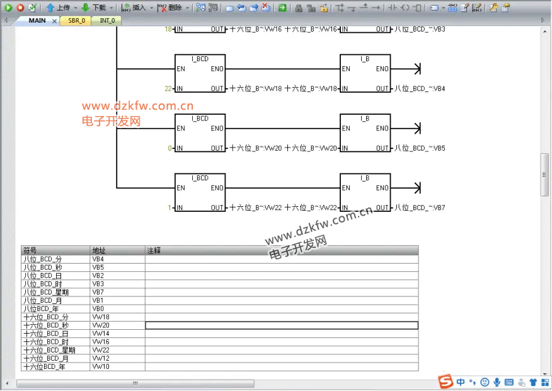This screenshot has height=391, width=552.
Task: Toggle Sogou Chinese/English input mode
Action: 461,382
